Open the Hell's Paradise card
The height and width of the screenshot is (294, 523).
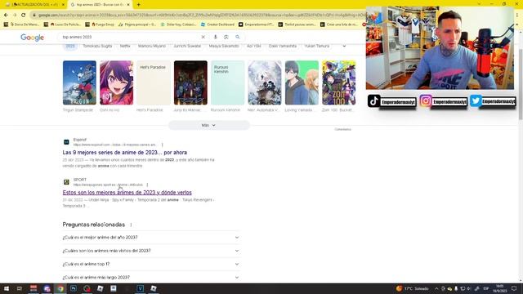154,82
